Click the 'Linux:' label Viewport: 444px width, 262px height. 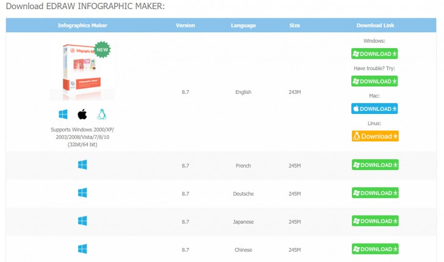pyautogui.click(x=374, y=123)
